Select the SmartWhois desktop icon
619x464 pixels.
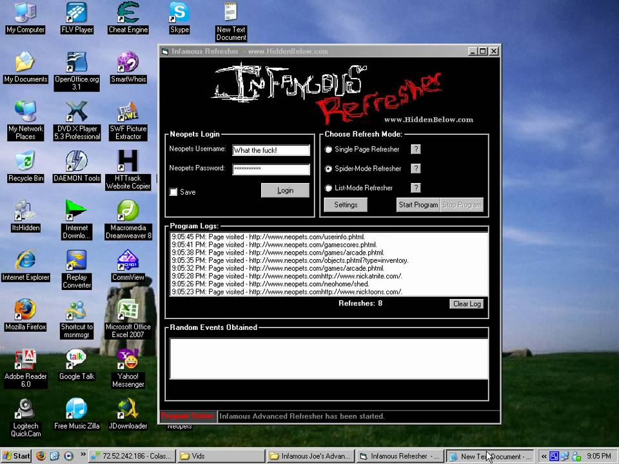[128, 68]
